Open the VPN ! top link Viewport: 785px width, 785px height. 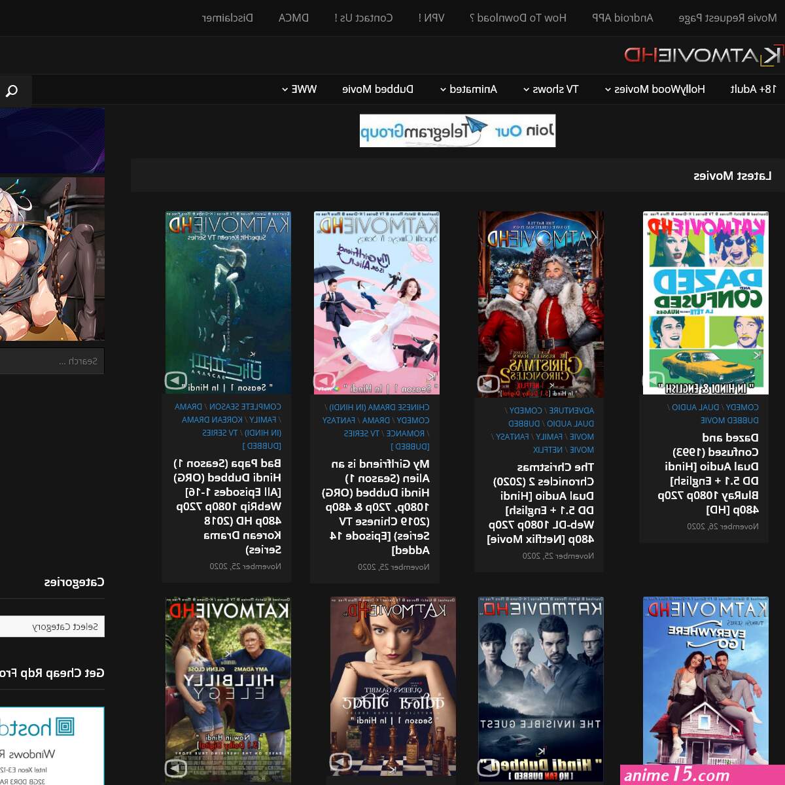(x=431, y=18)
